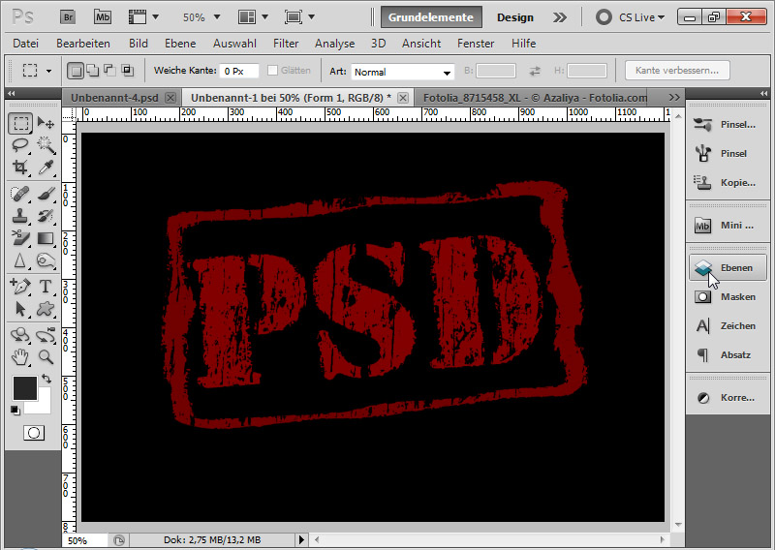This screenshot has height=550, width=775.
Task: Select the Healing Brush tool
Action: pos(20,194)
